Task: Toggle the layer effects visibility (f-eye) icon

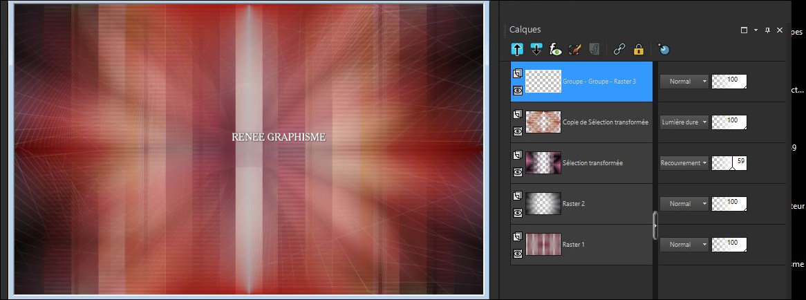Action: (x=556, y=49)
